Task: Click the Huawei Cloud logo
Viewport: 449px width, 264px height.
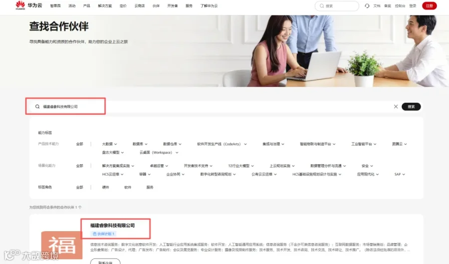Action: point(28,5)
